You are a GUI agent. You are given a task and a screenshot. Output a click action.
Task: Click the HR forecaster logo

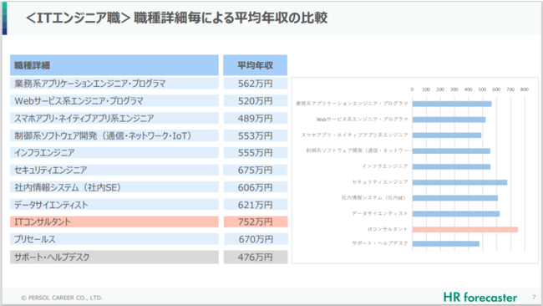tap(480, 298)
